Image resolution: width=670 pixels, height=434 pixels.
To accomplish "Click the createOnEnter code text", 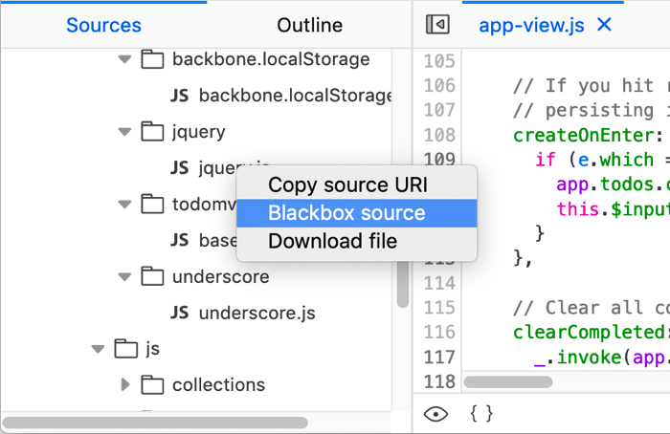I will click(588, 136).
